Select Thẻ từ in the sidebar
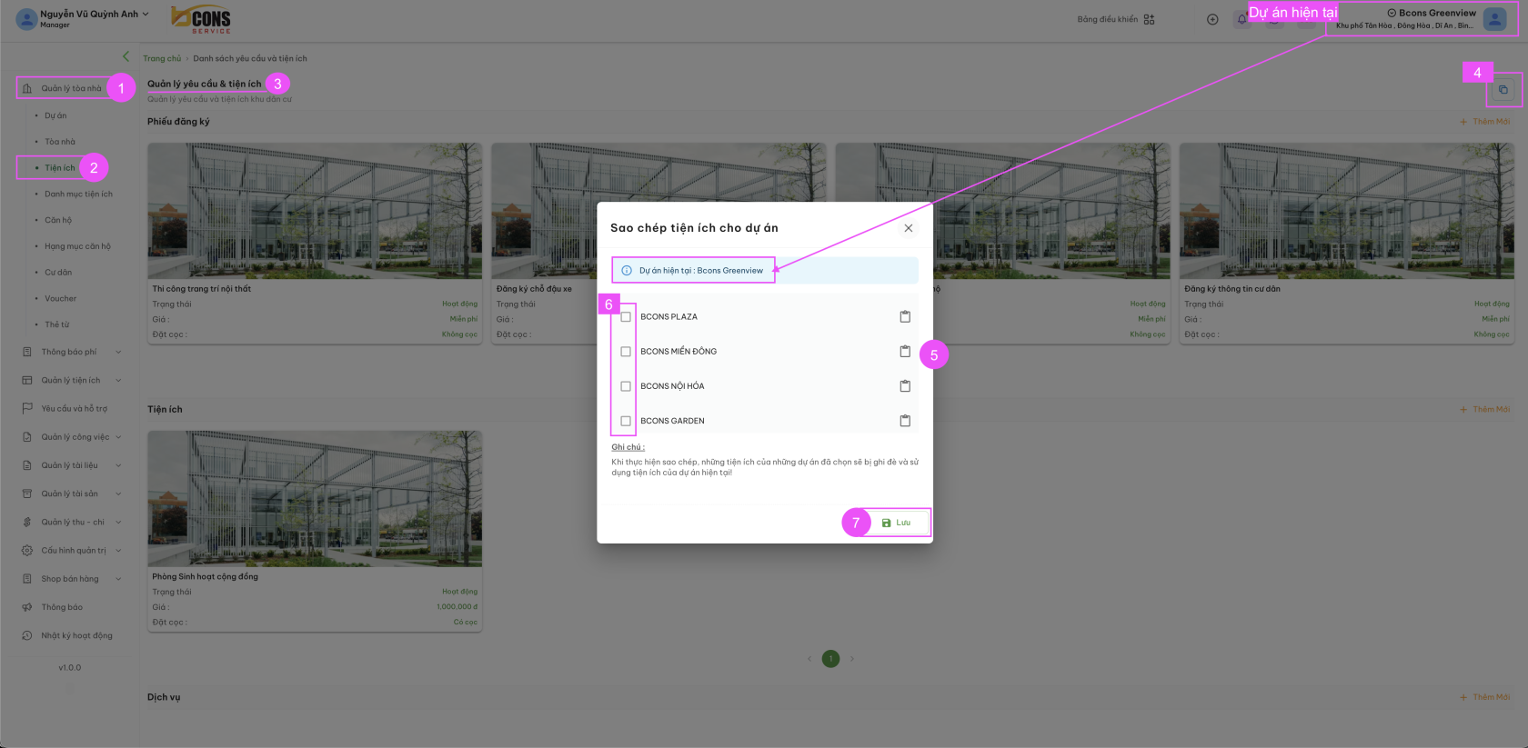1528x748 pixels. [57, 324]
